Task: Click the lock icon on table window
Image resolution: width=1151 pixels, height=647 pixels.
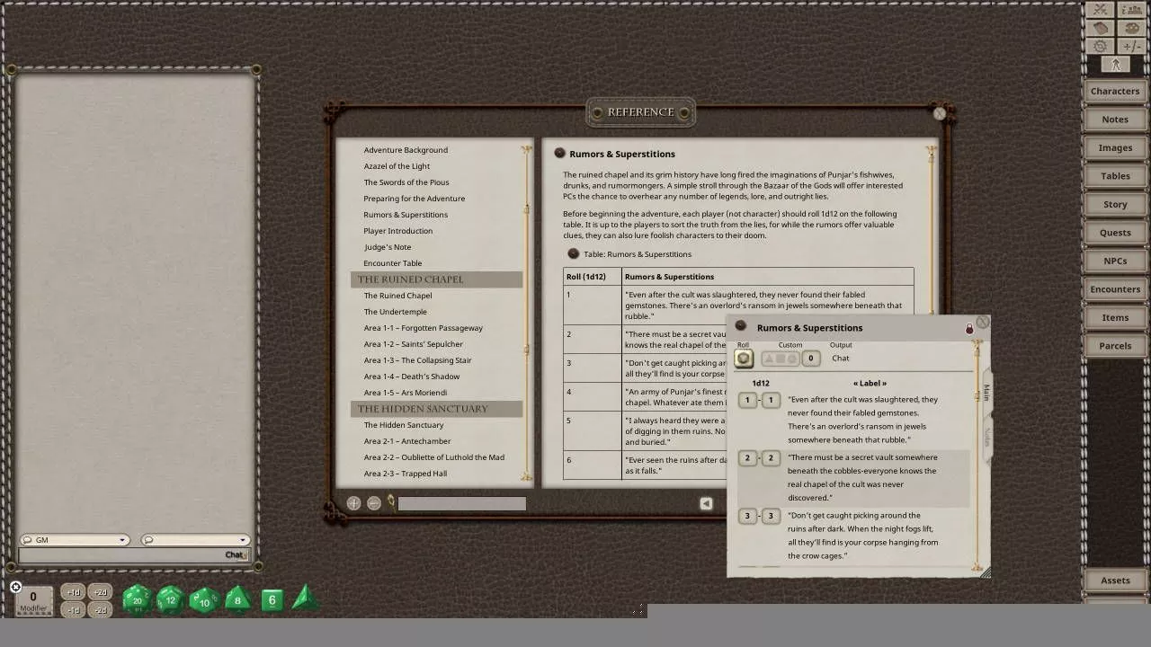Action: pos(969,329)
